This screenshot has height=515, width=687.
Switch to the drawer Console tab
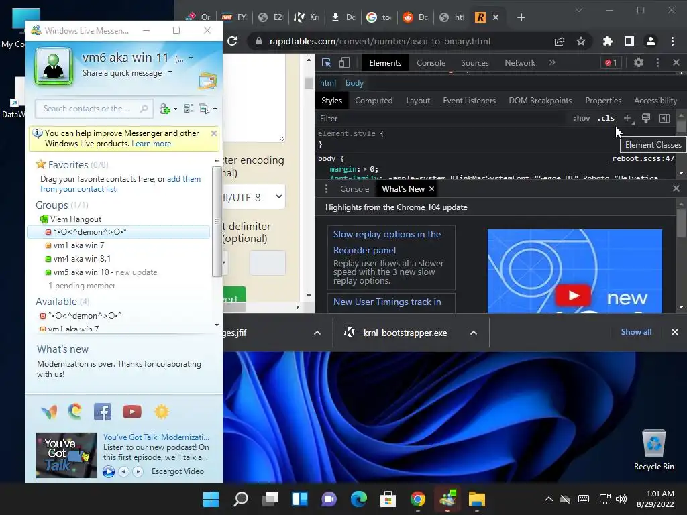point(354,188)
